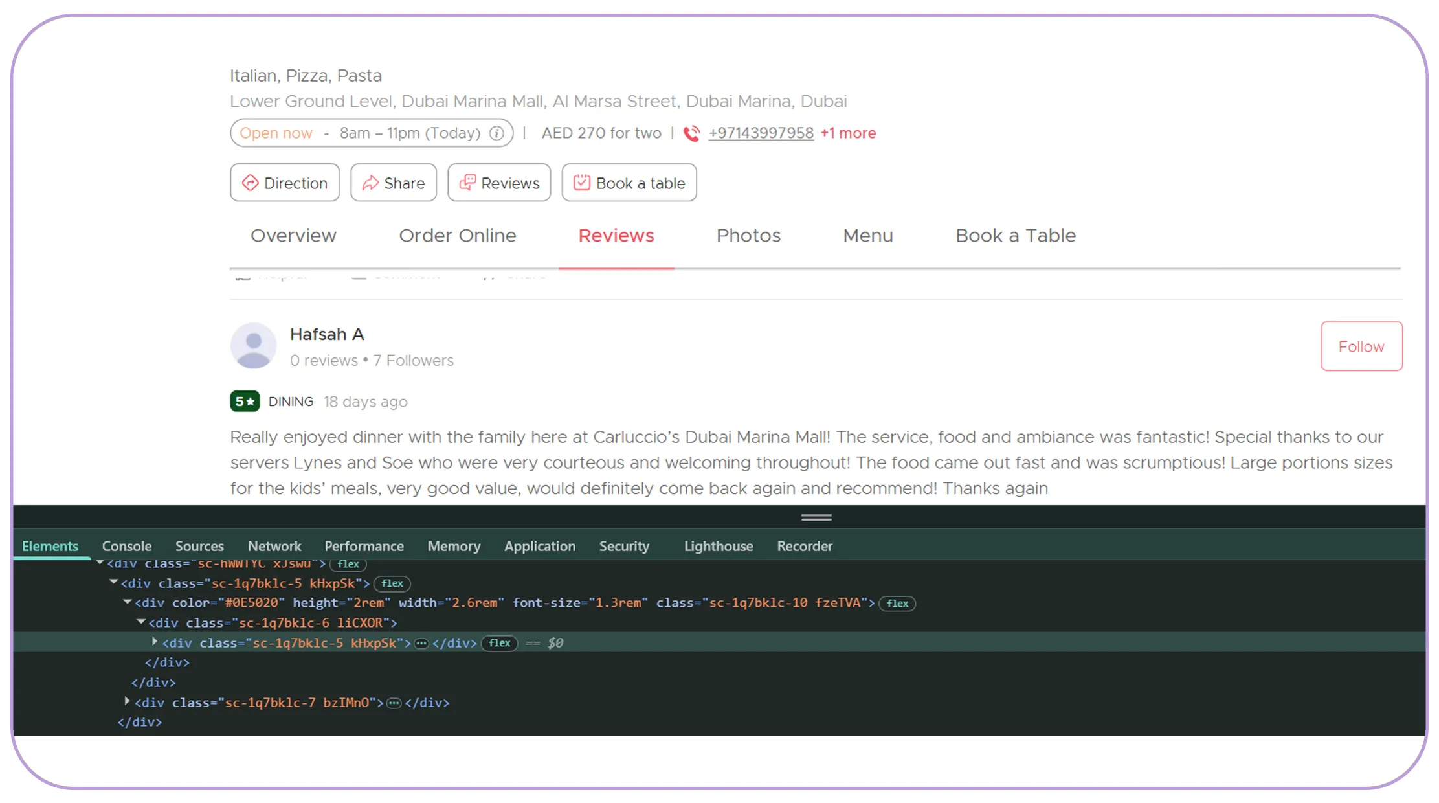Collapse div with color #0E5020
The height and width of the screenshot is (803, 1439).
[128, 602]
